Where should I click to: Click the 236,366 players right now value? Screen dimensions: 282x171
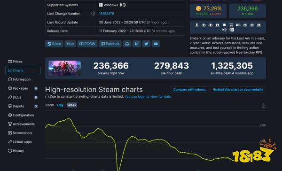pyautogui.click(x=111, y=66)
